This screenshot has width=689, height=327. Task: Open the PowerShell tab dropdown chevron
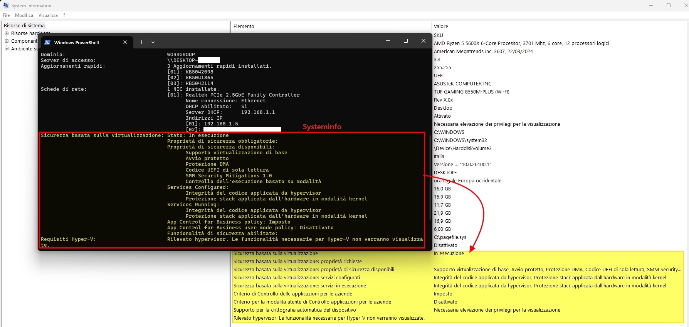[153, 42]
